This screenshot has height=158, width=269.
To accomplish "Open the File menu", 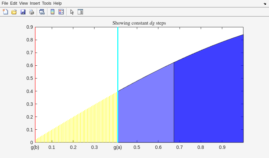I will [5, 3].
